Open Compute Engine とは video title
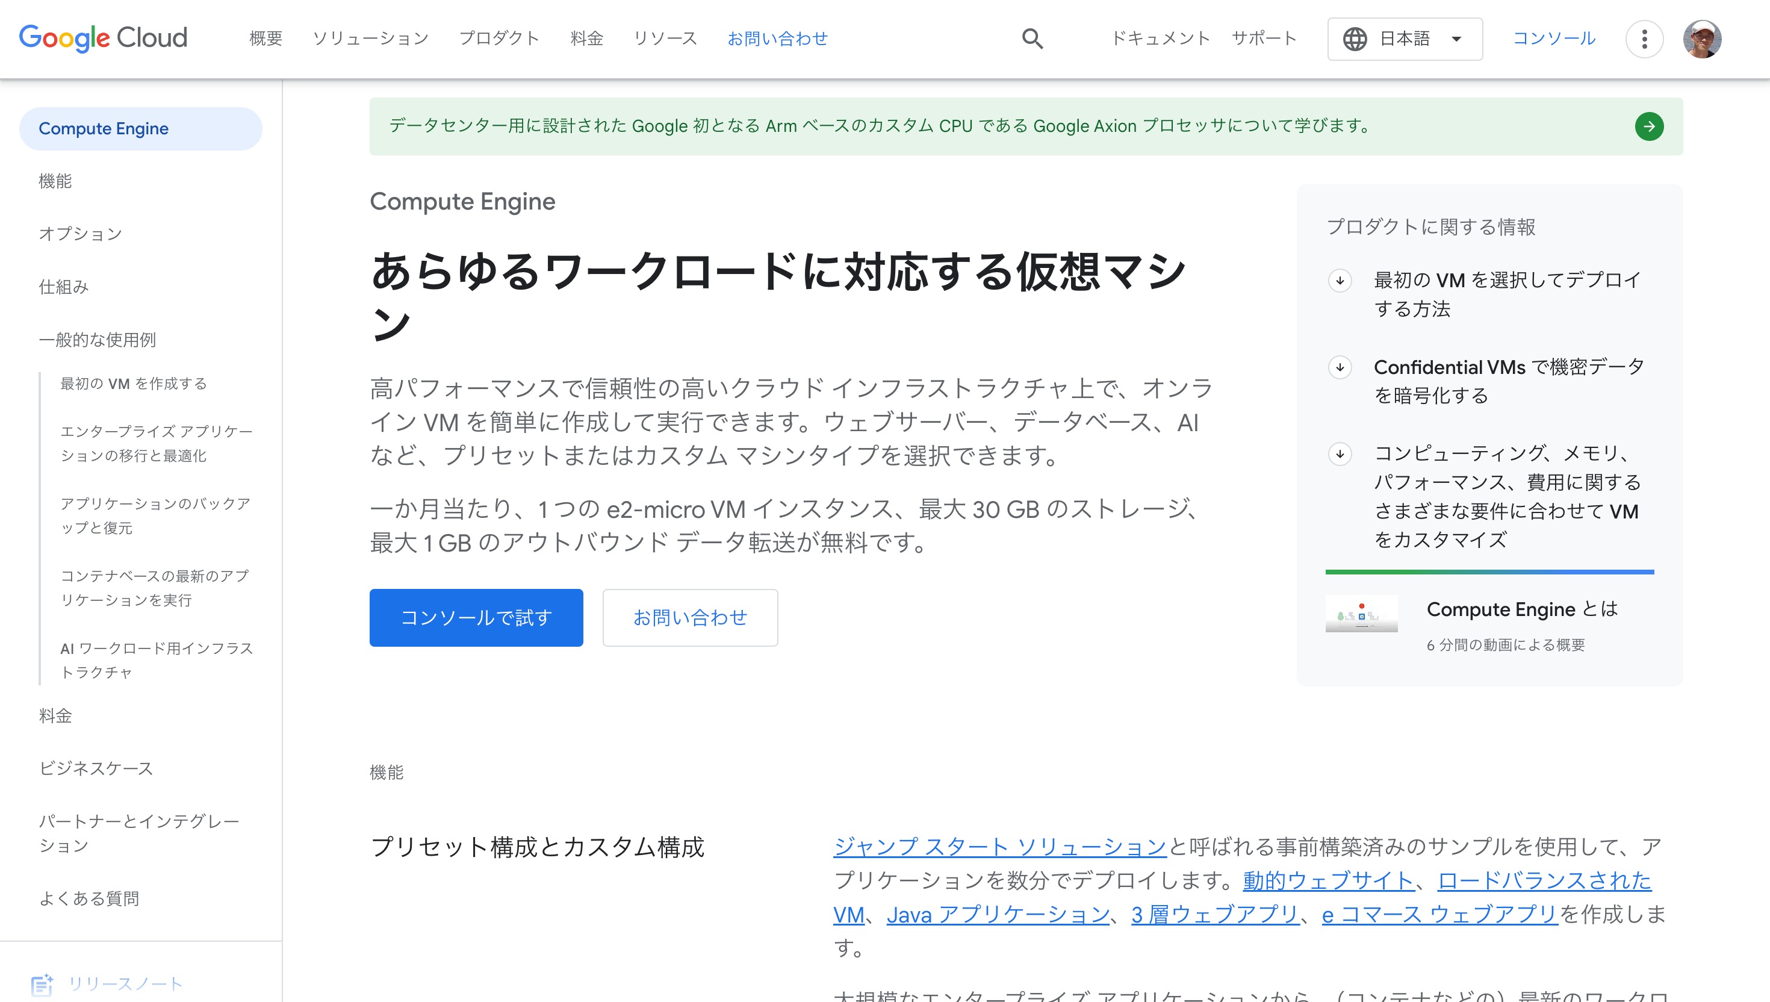The image size is (1770, 1002). point(1522,609)
